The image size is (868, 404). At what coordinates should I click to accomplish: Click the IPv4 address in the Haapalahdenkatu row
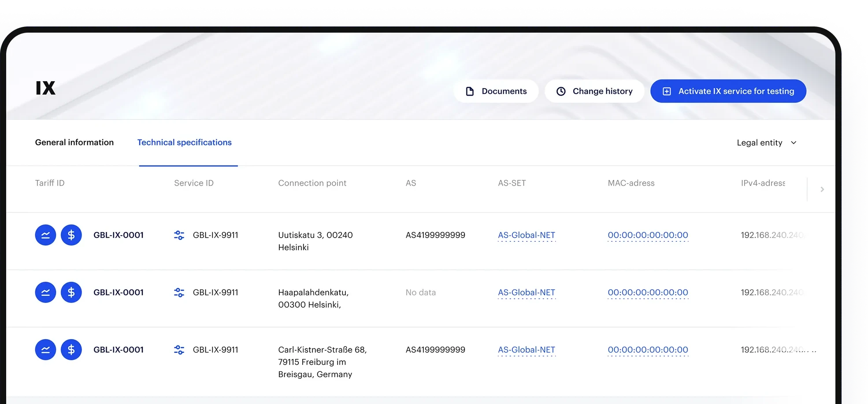point(772,292)
